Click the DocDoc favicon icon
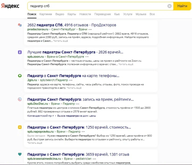 click(x=20, y=99)
